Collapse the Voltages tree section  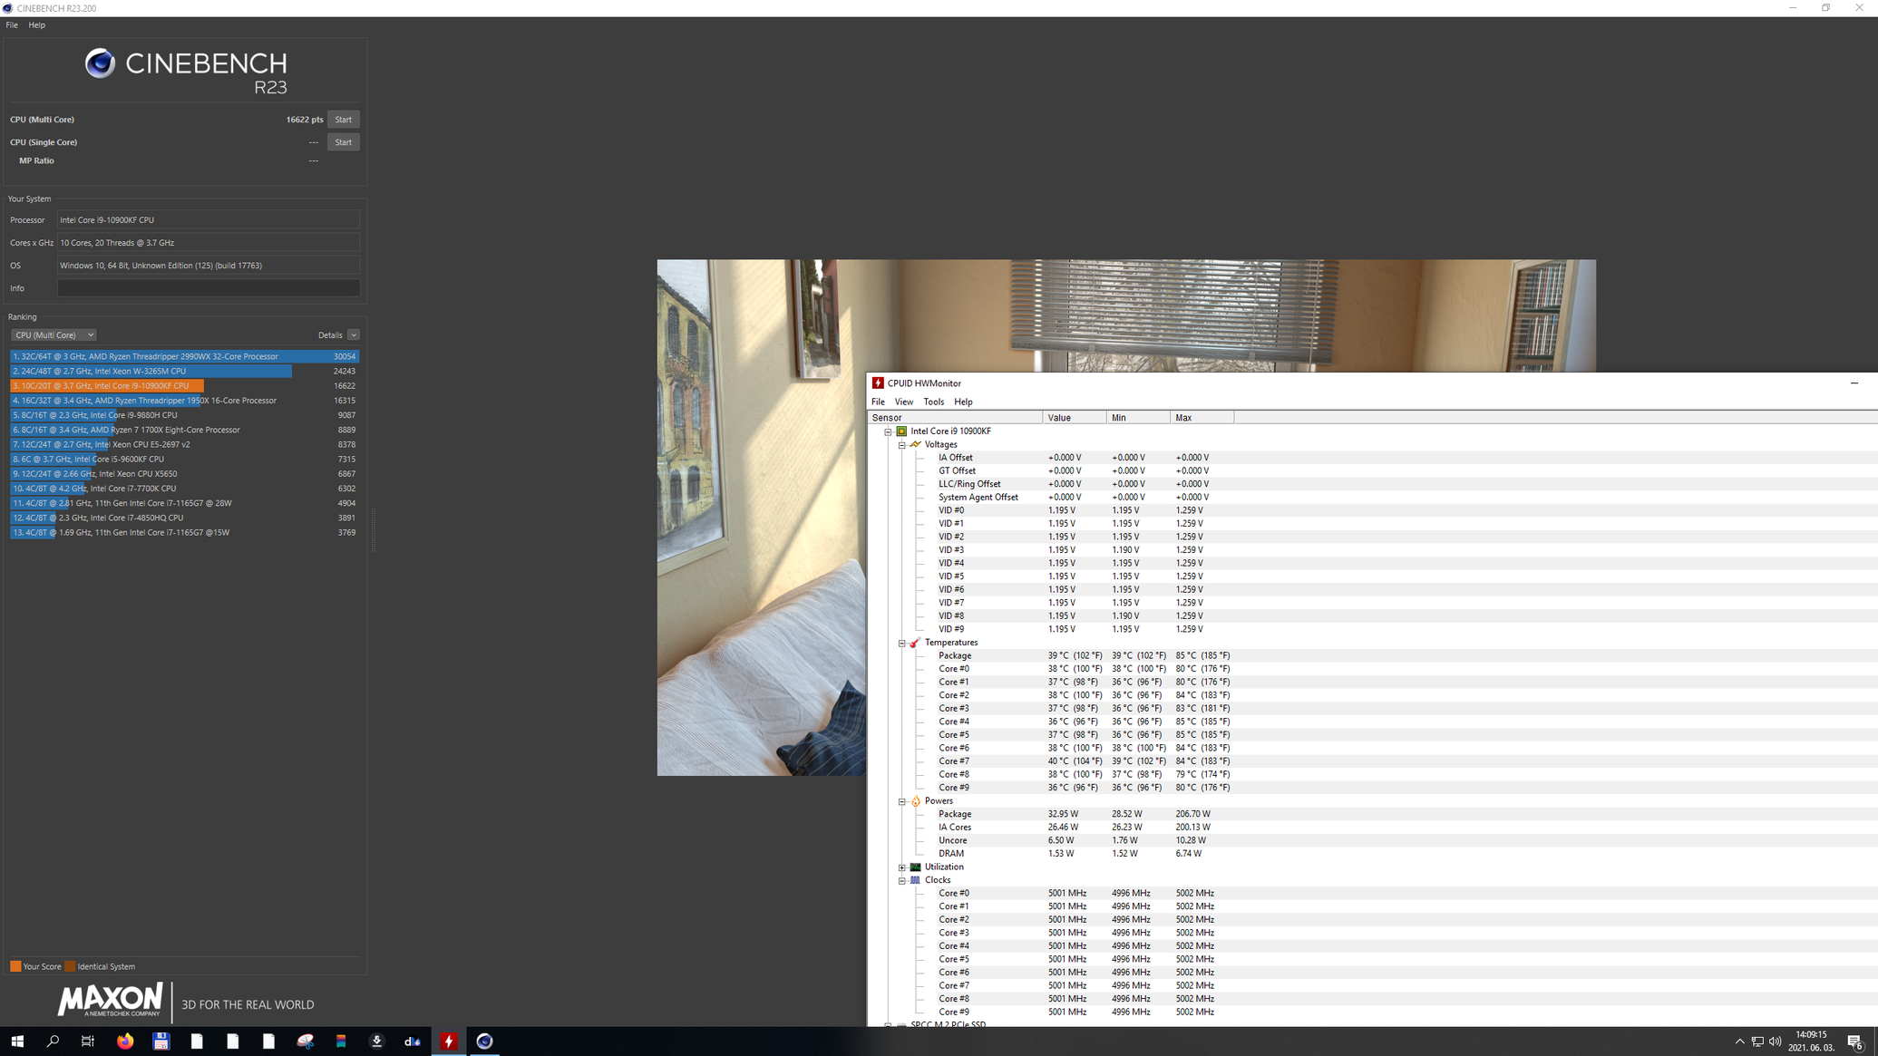coord(901,445)
